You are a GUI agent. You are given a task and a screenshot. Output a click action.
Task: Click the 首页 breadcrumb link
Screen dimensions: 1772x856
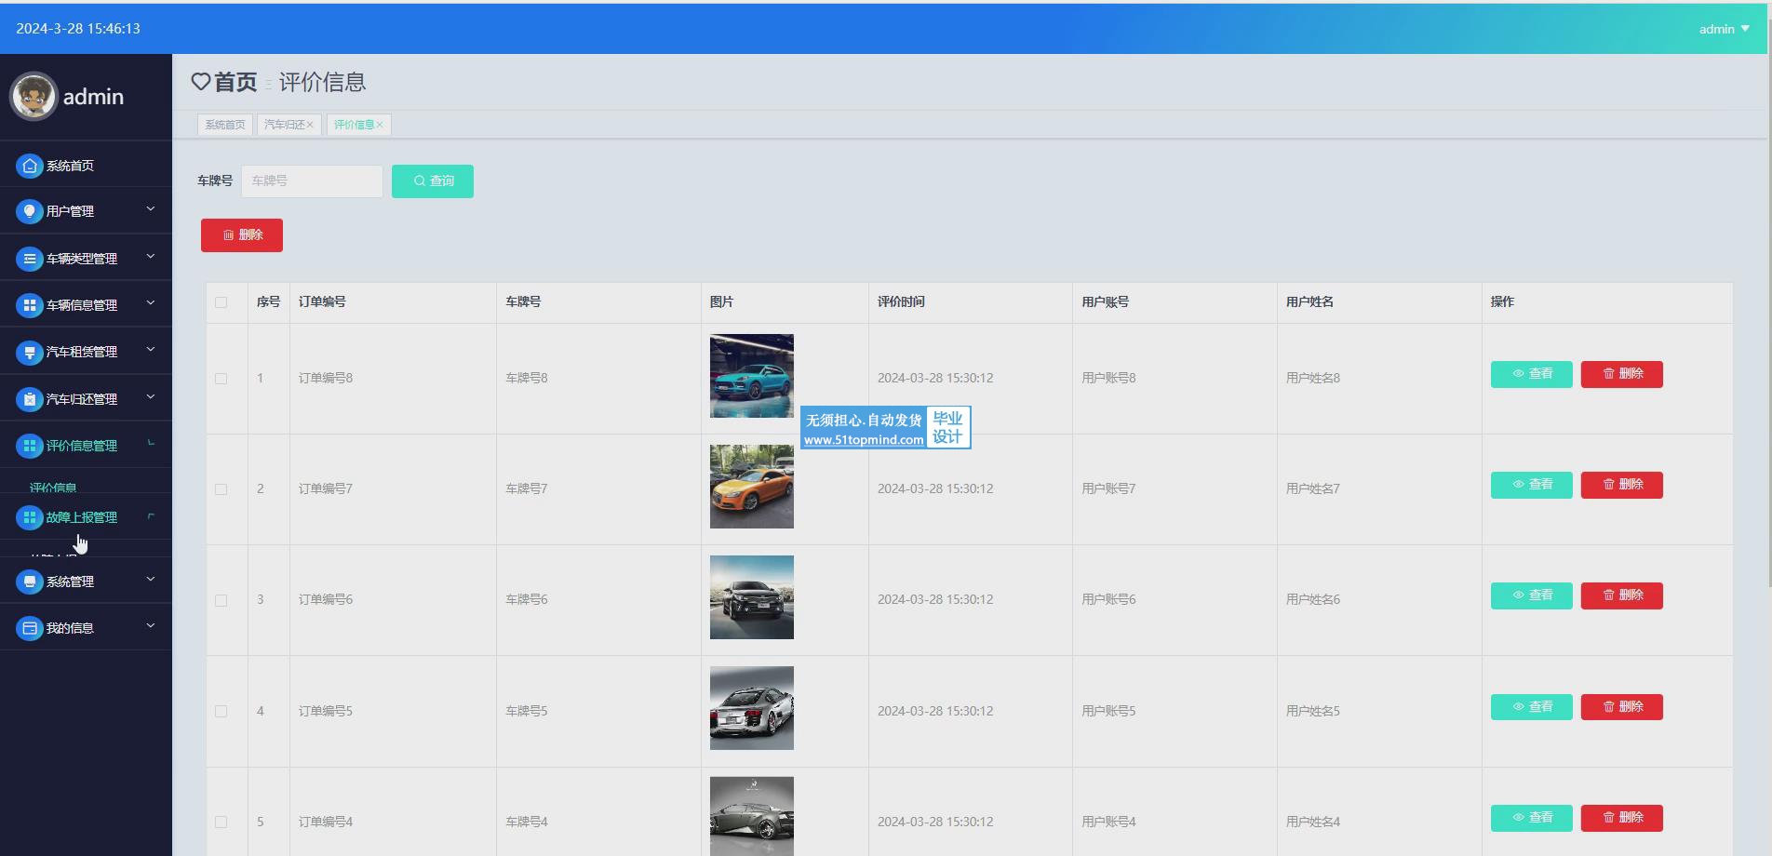coord(235,83)
